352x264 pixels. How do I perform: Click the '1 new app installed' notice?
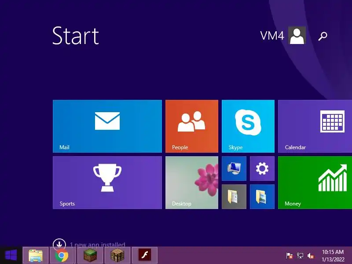pyautogui.click(x=97, y=244)
